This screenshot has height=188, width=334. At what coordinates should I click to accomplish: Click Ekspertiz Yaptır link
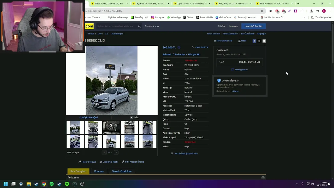(109, 162)
